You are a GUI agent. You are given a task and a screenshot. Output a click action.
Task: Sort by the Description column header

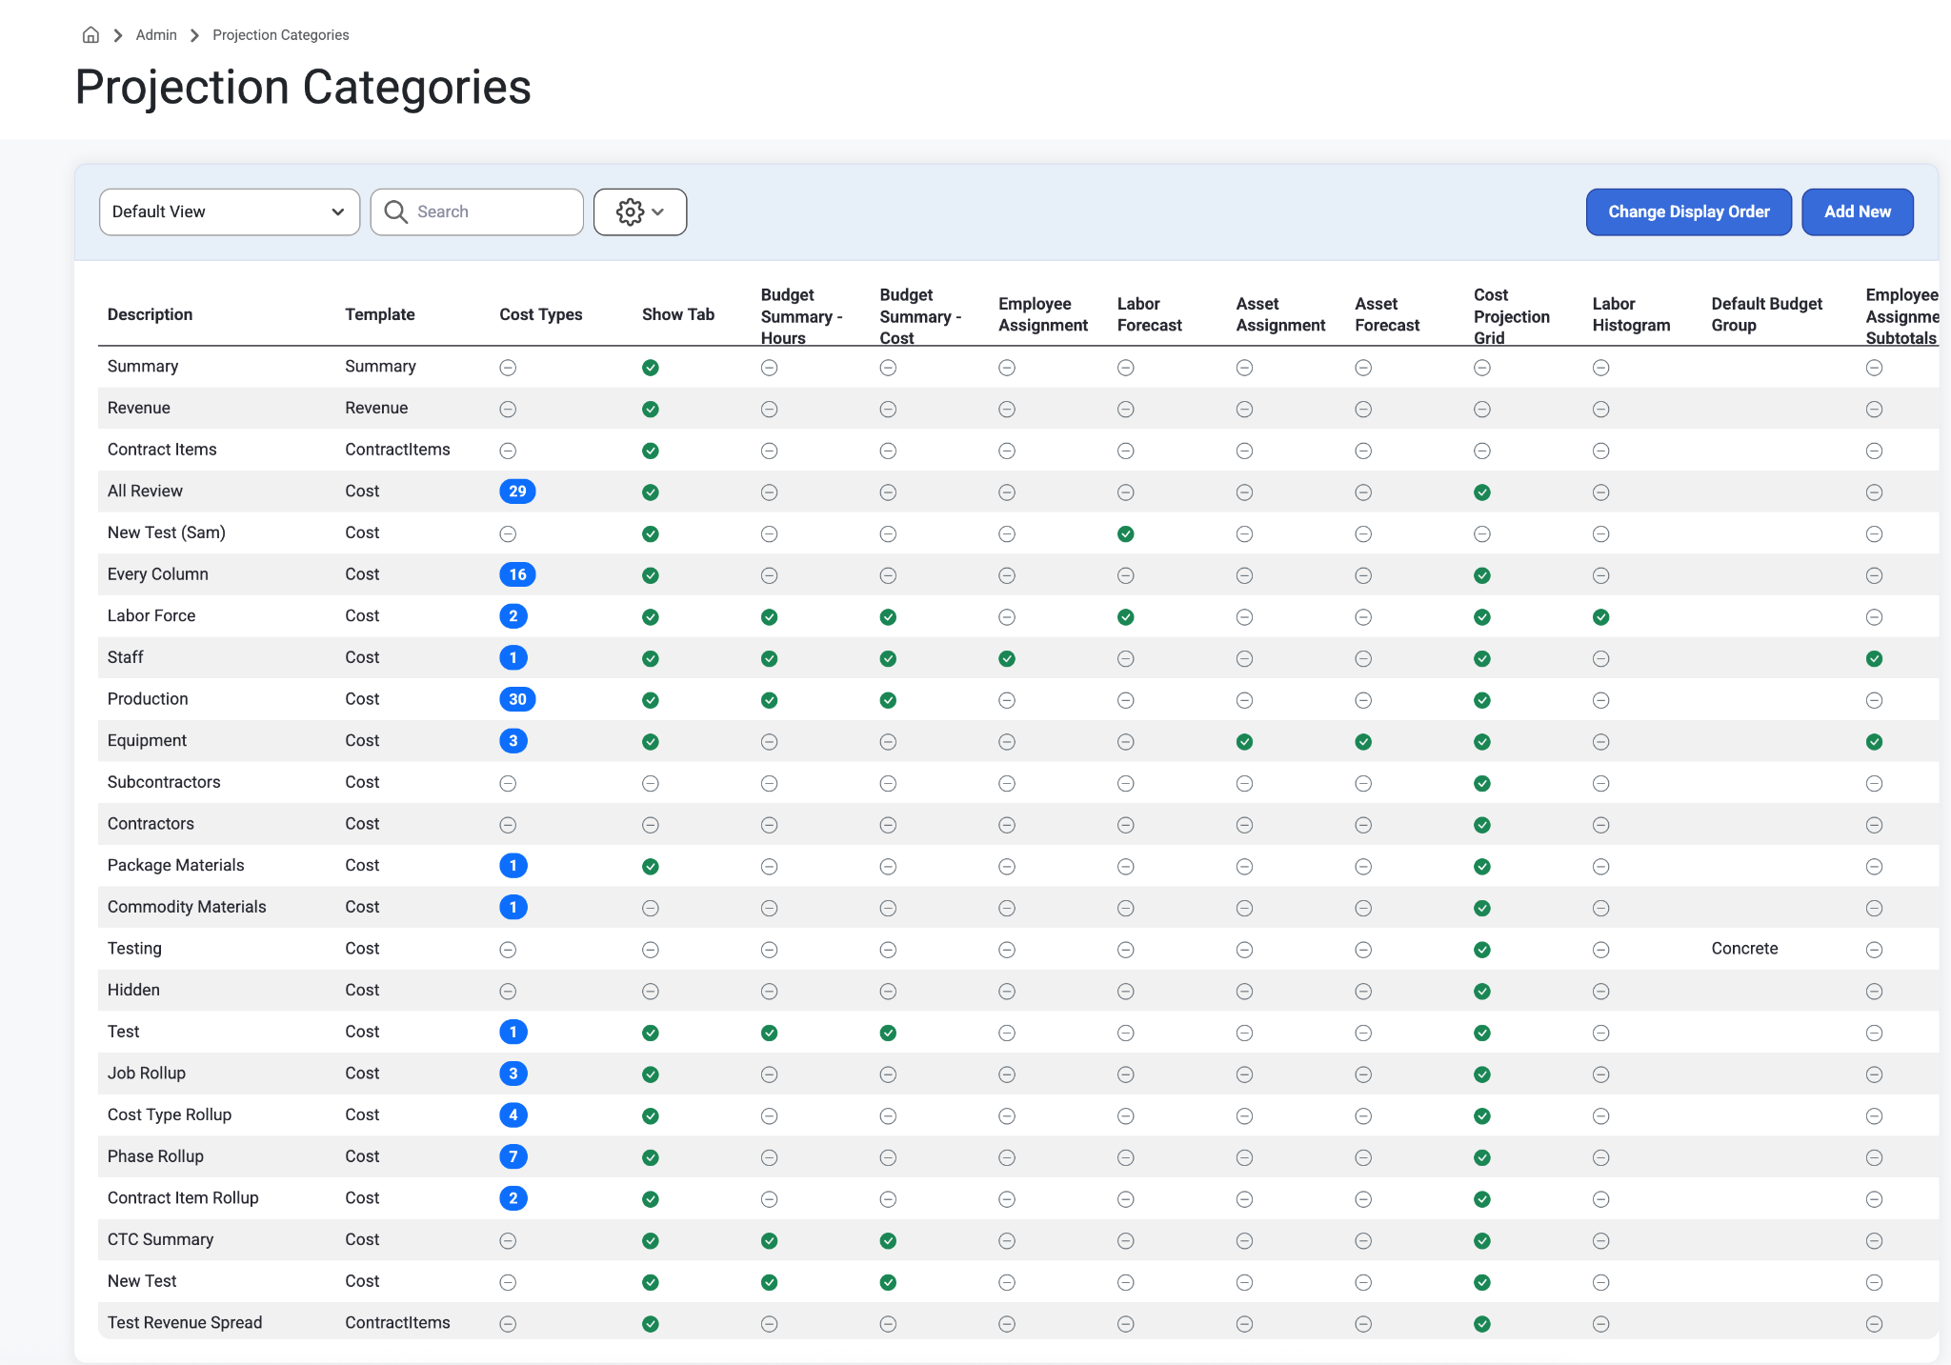[150, 314]
